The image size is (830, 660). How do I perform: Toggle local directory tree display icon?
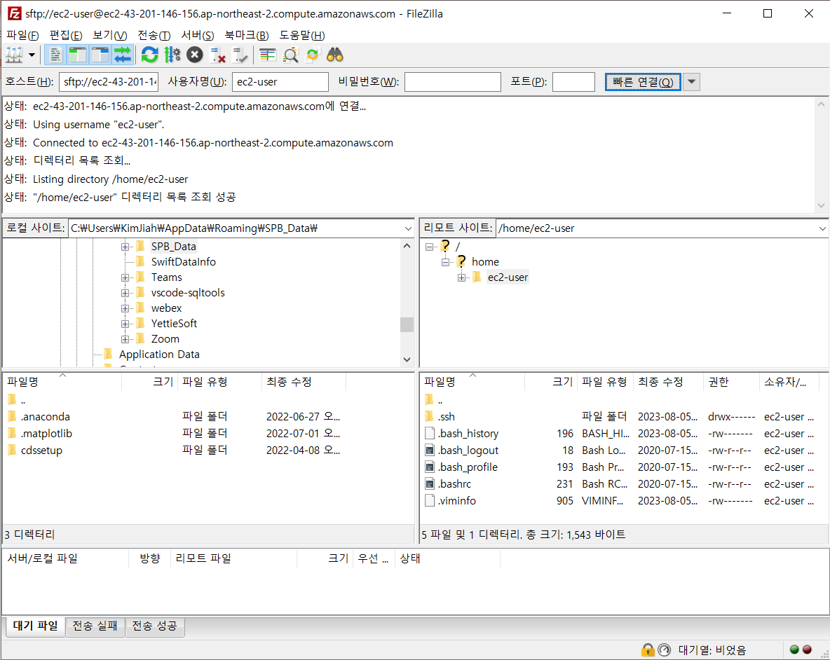77,55
